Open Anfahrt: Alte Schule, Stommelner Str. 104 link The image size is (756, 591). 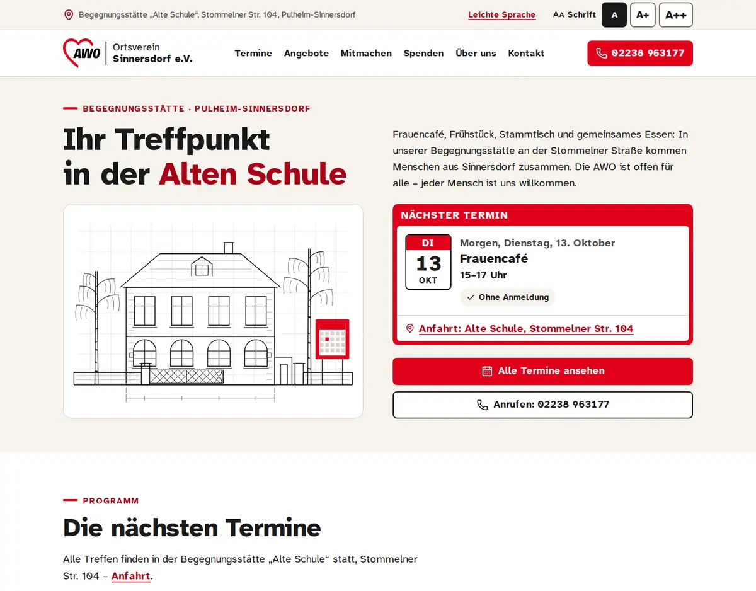point(526,328)
